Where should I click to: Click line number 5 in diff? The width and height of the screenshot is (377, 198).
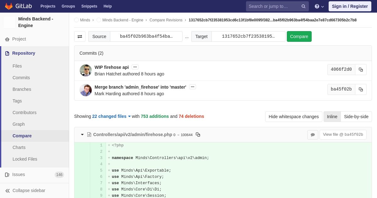101,171
